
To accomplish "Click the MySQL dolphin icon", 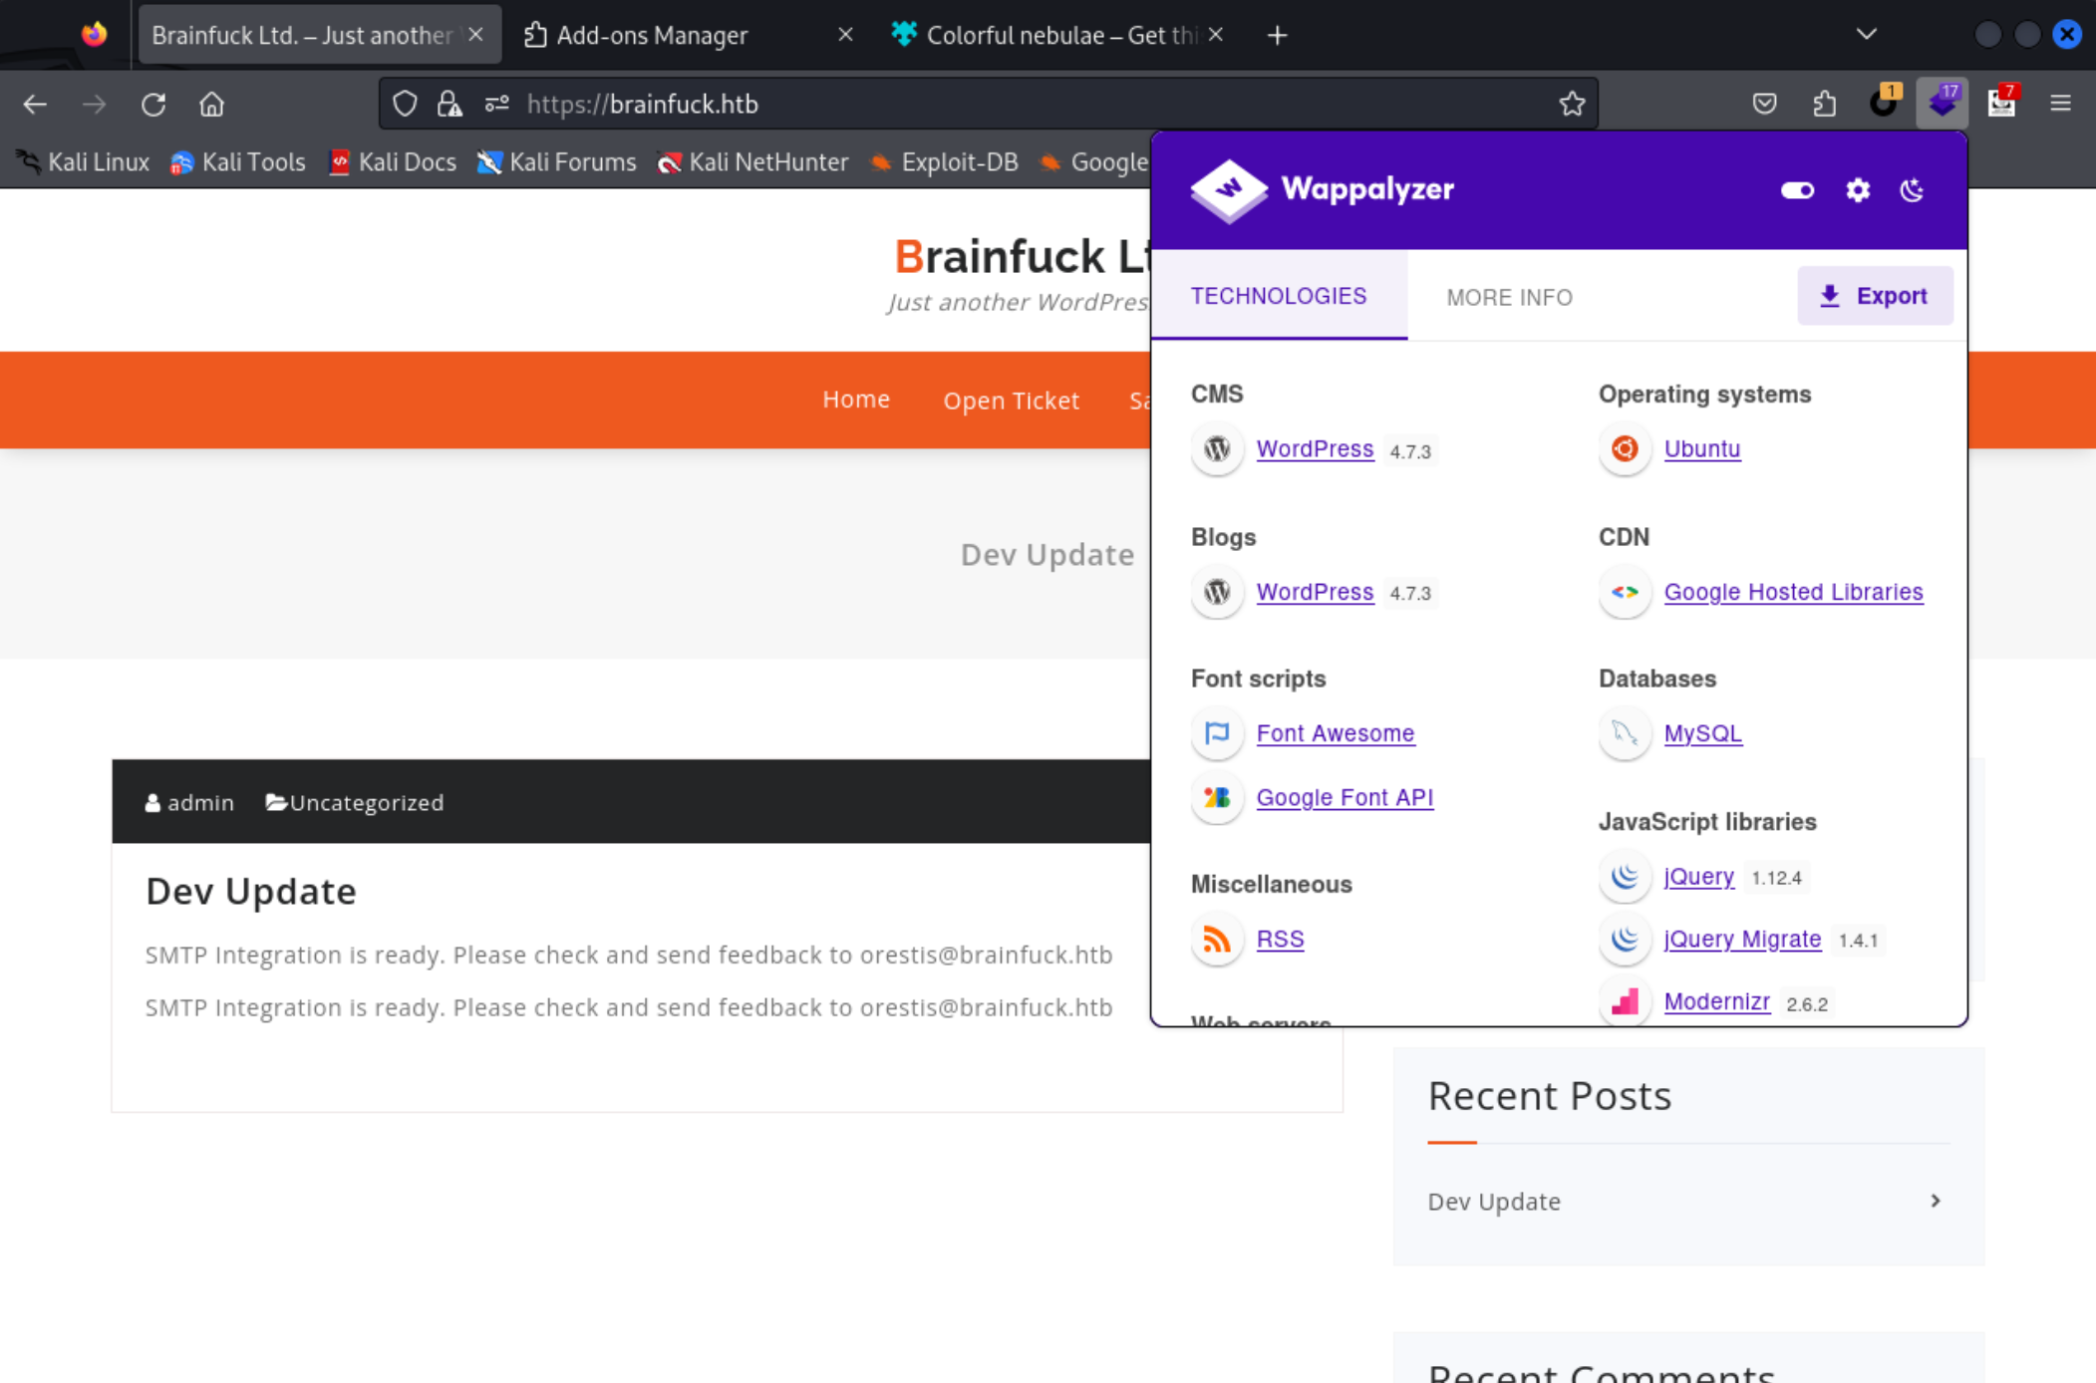I will click(1625, 733).
